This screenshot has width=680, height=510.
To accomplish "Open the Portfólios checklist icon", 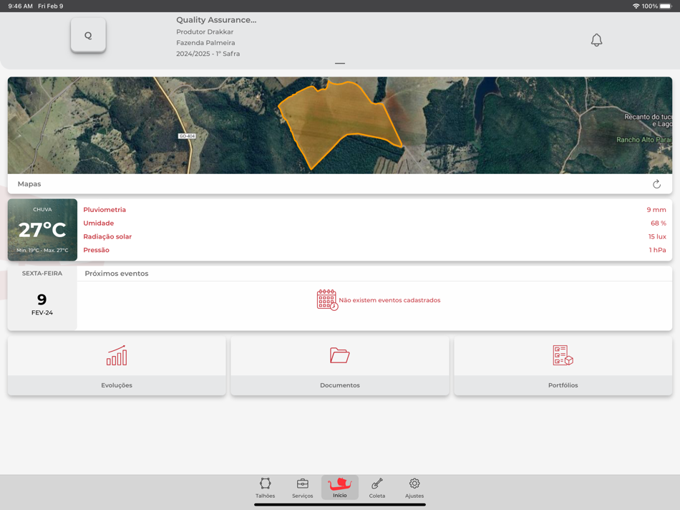I will 563,355.
